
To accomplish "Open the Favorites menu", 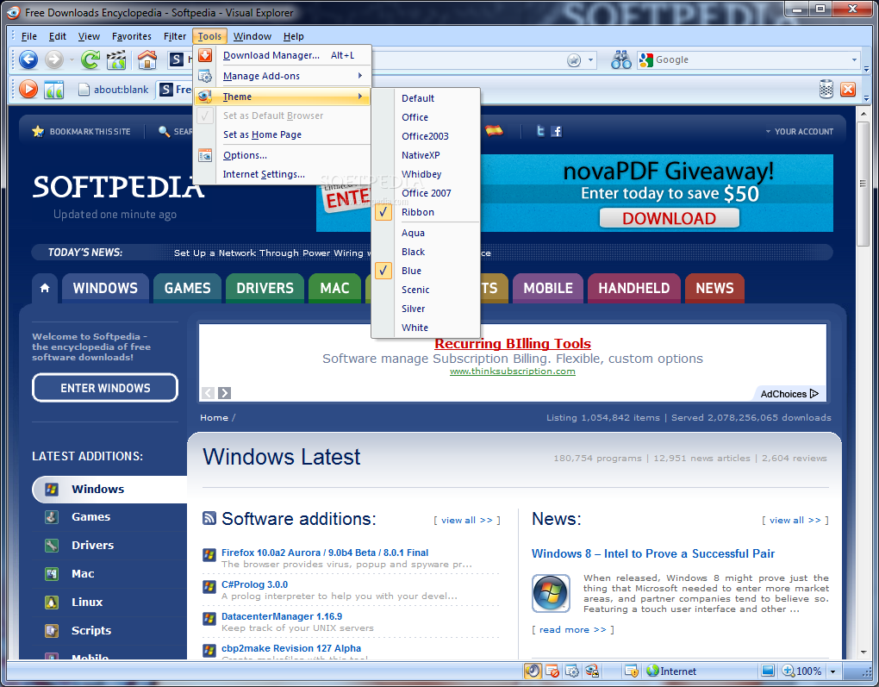I will 132,36.
